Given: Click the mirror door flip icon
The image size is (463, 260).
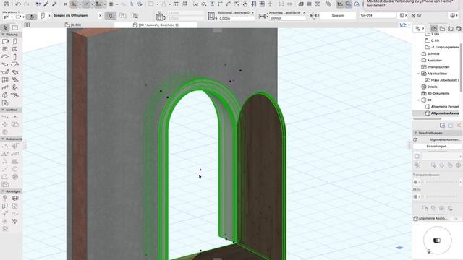Looking at the screenshot, I should click(315, 16).
